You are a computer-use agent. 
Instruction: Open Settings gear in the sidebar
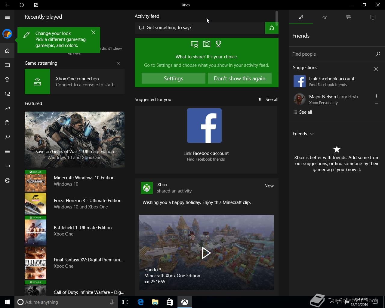pos(7,180)
